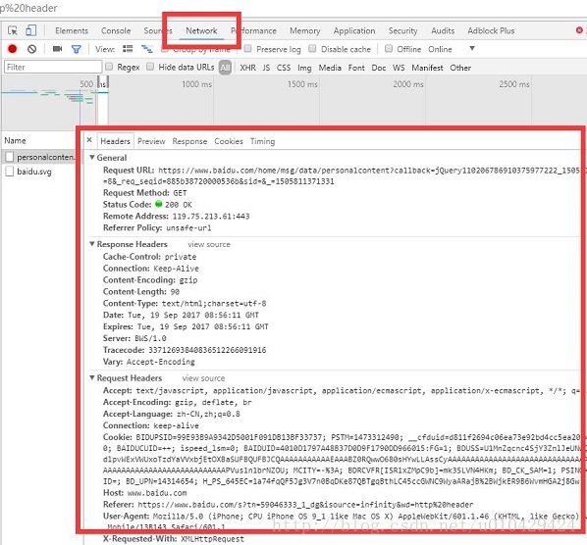
Task: Filter requests by Font
Action: point(356,68)
